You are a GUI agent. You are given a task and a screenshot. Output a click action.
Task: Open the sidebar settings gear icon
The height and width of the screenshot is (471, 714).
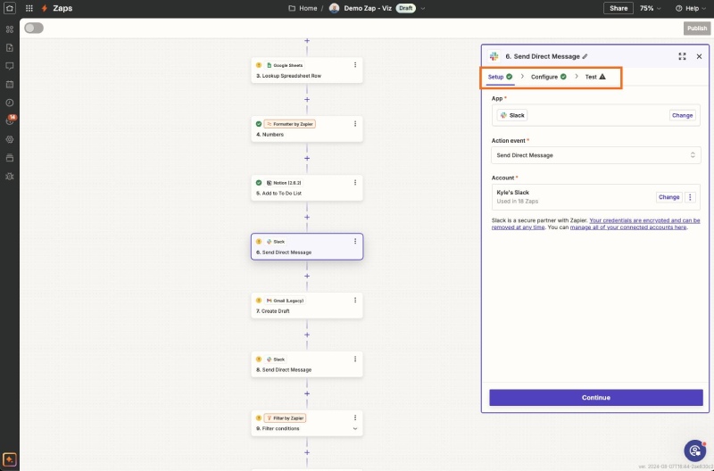tap(10, 140)
